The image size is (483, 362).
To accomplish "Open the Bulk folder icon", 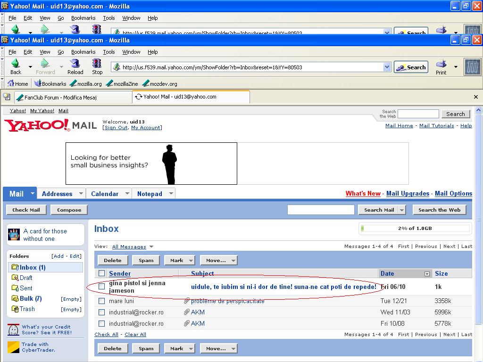I will (16, 299).
